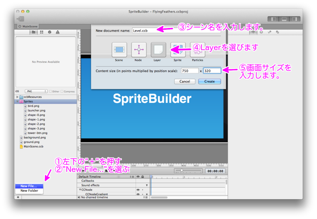This screenshot has width=317, height=219.
Task: Click the timeline horizontal scrollbar
Action: (x=159, y=197)
